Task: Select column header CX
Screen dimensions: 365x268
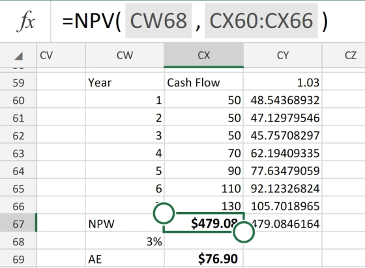Action: [x=203, y=55]
